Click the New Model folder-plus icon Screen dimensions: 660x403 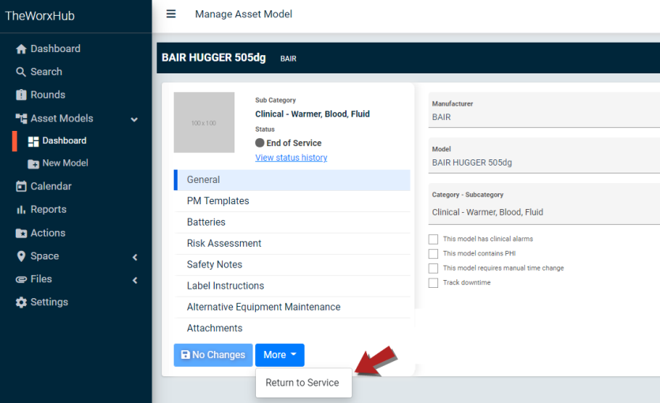(x=33, y=163)
